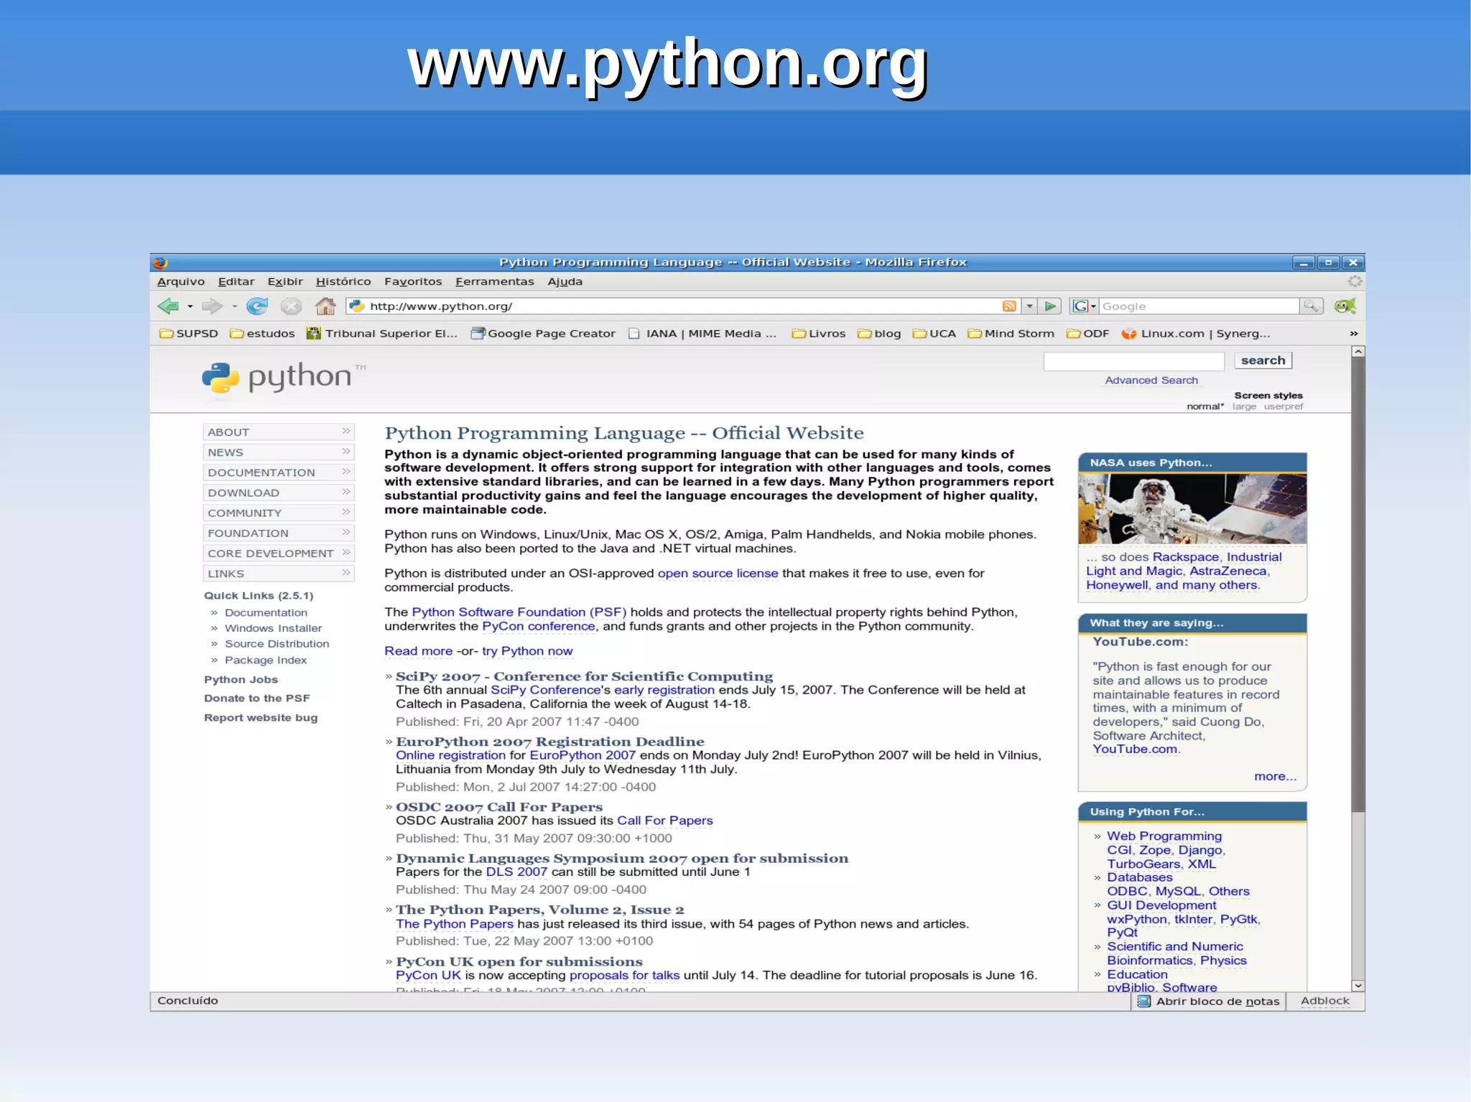Open the blog bookmarks folder
The width and height of the screenshot is (1471, 1102).
point(879,334)
